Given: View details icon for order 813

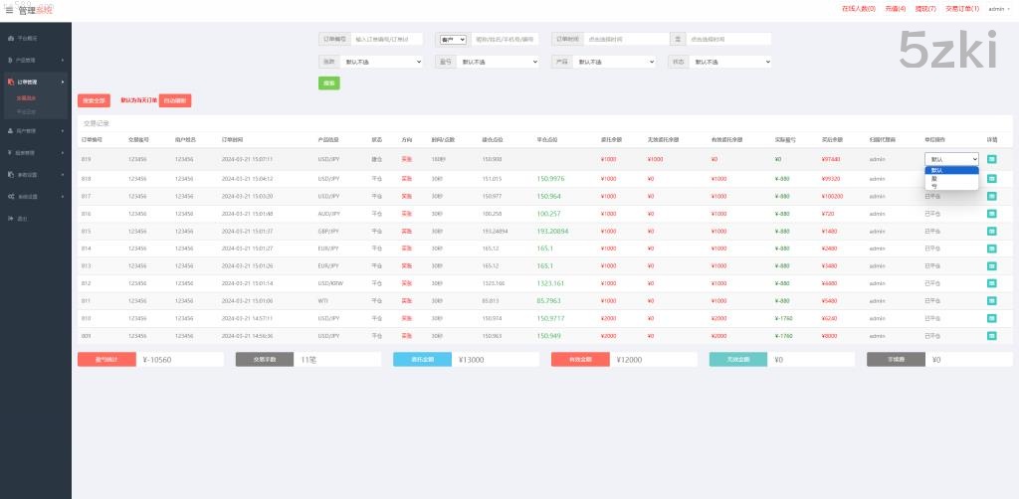Looking at the screenshot, I should (x=992, y=265).
